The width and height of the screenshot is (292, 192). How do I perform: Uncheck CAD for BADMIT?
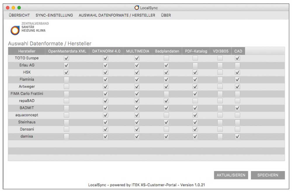pos(237,108)
